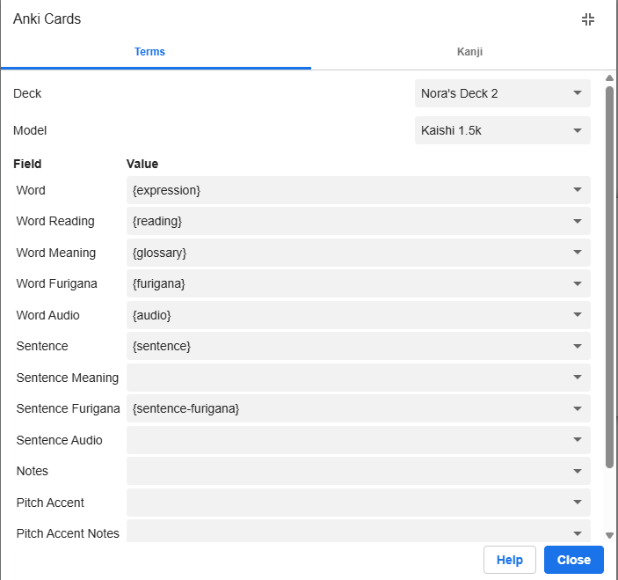Open the marker dropdown arrow for Notes
The image size is (618, 580).
click(578, 471)
